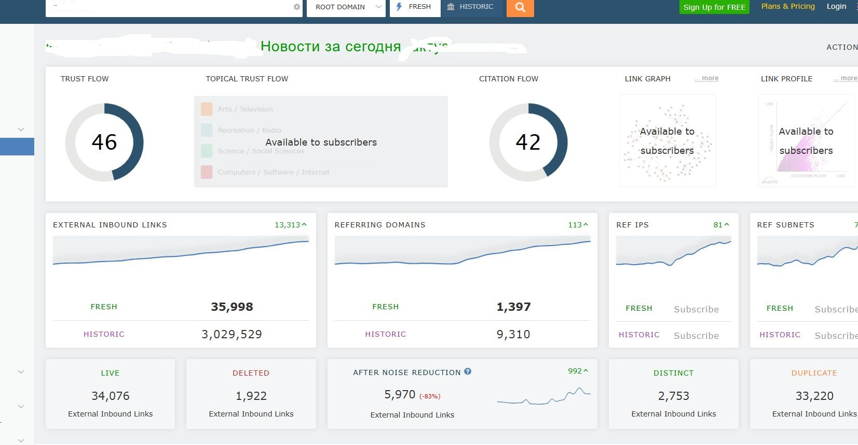858x445 pixels.
Task: Open the Root Domain scope dropdown
Action: coord(346,7)
